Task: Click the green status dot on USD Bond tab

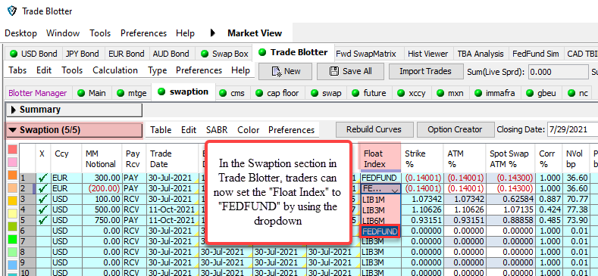Action: tap(14, 54)
